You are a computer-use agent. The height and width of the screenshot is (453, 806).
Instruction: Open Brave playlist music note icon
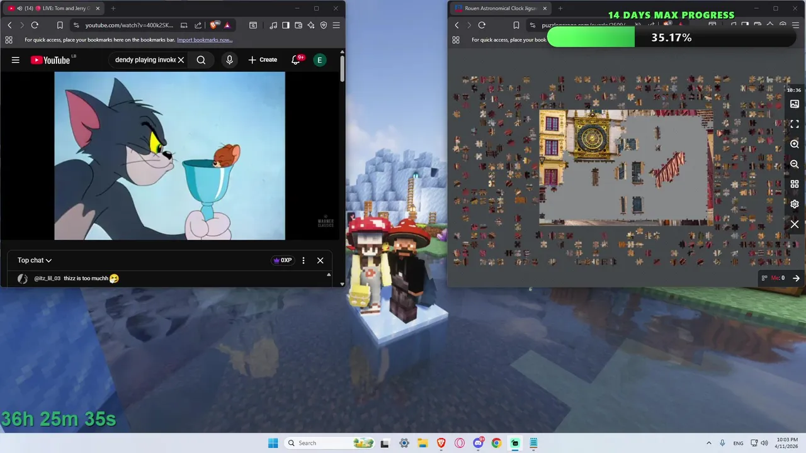click(273, 25)
